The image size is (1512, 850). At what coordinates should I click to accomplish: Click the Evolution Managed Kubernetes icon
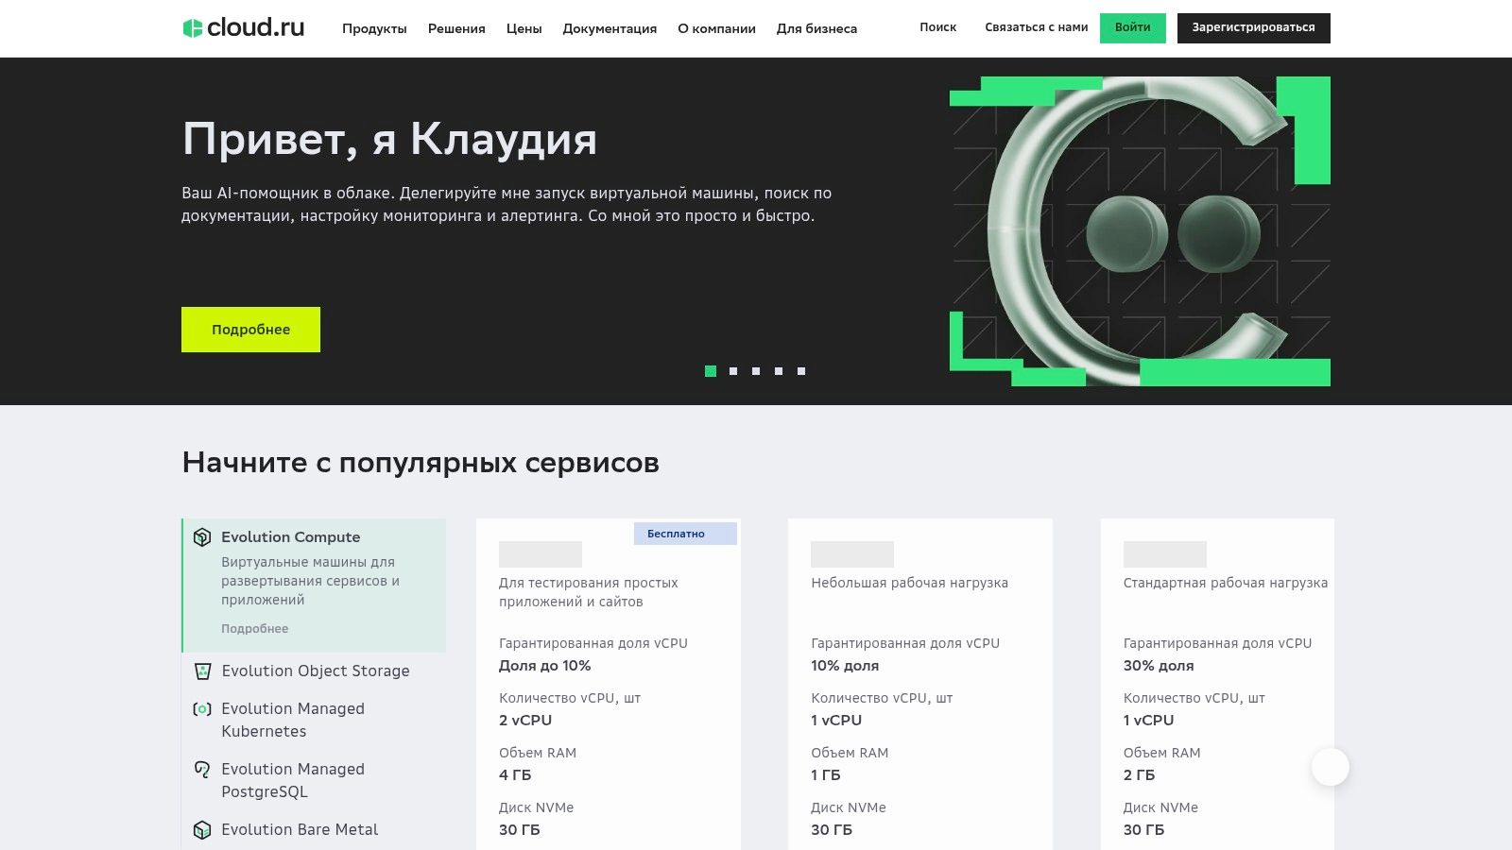point(202,709)
